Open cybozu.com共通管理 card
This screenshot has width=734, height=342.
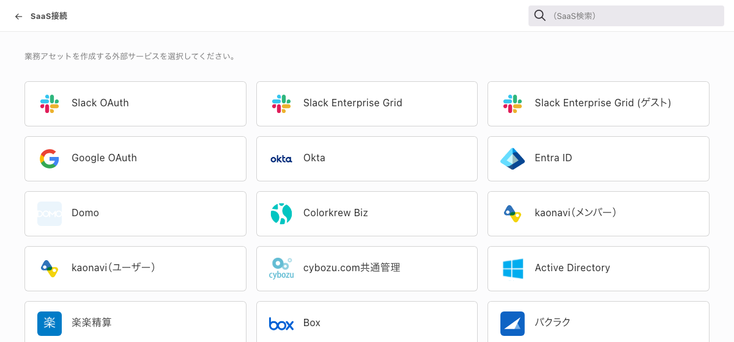(367, 269)
